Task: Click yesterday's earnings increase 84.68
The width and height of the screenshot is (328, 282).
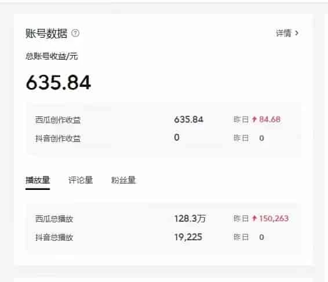Action: [270, 119]
